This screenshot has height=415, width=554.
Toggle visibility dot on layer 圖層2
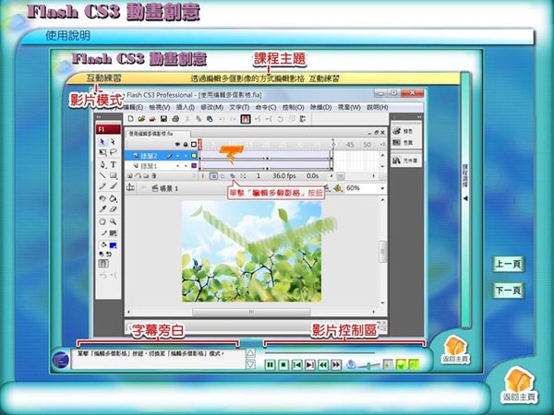click(179, 155)
